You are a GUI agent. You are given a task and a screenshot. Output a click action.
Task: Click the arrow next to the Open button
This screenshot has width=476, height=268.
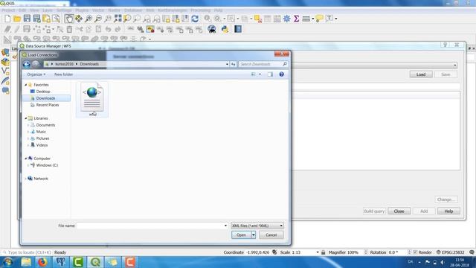253,235
